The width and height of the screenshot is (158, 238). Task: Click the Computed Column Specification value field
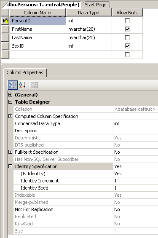[136, 116]
